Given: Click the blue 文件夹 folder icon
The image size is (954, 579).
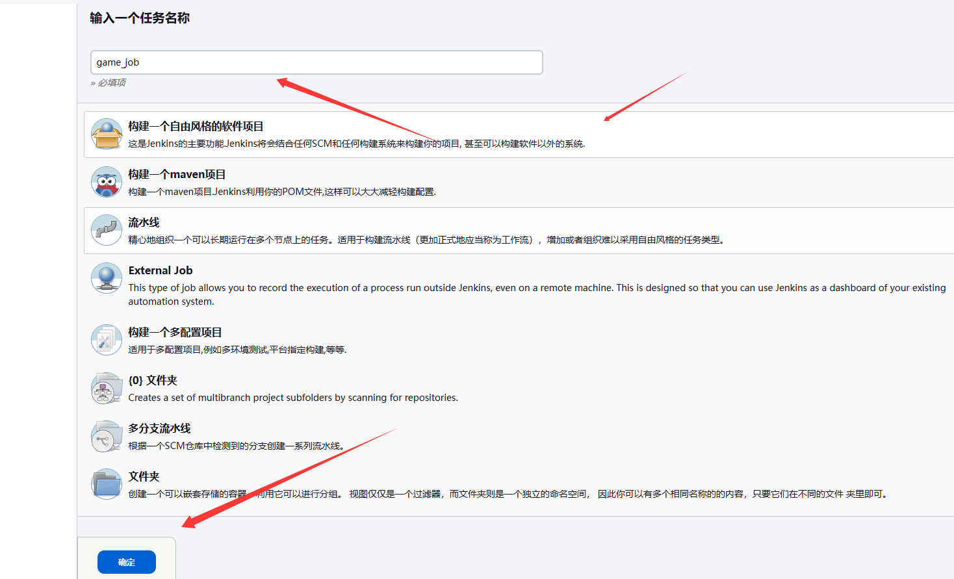Looking at the screenshot, I should tap(107, 484).
